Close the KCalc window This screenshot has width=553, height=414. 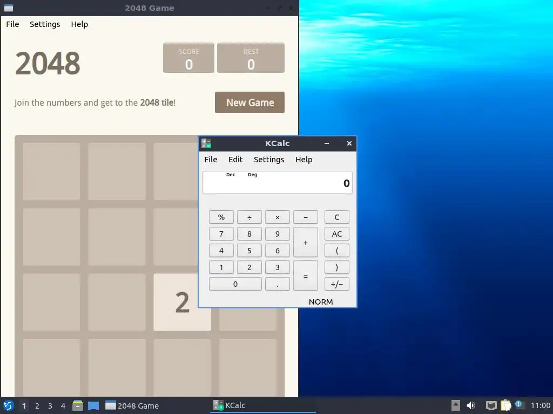pyautogui.click(x=349, y=143)
